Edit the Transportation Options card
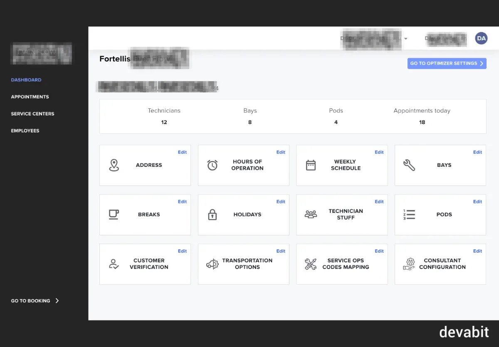The width and height of the screenshot is (499, 347). click(281, 251)
